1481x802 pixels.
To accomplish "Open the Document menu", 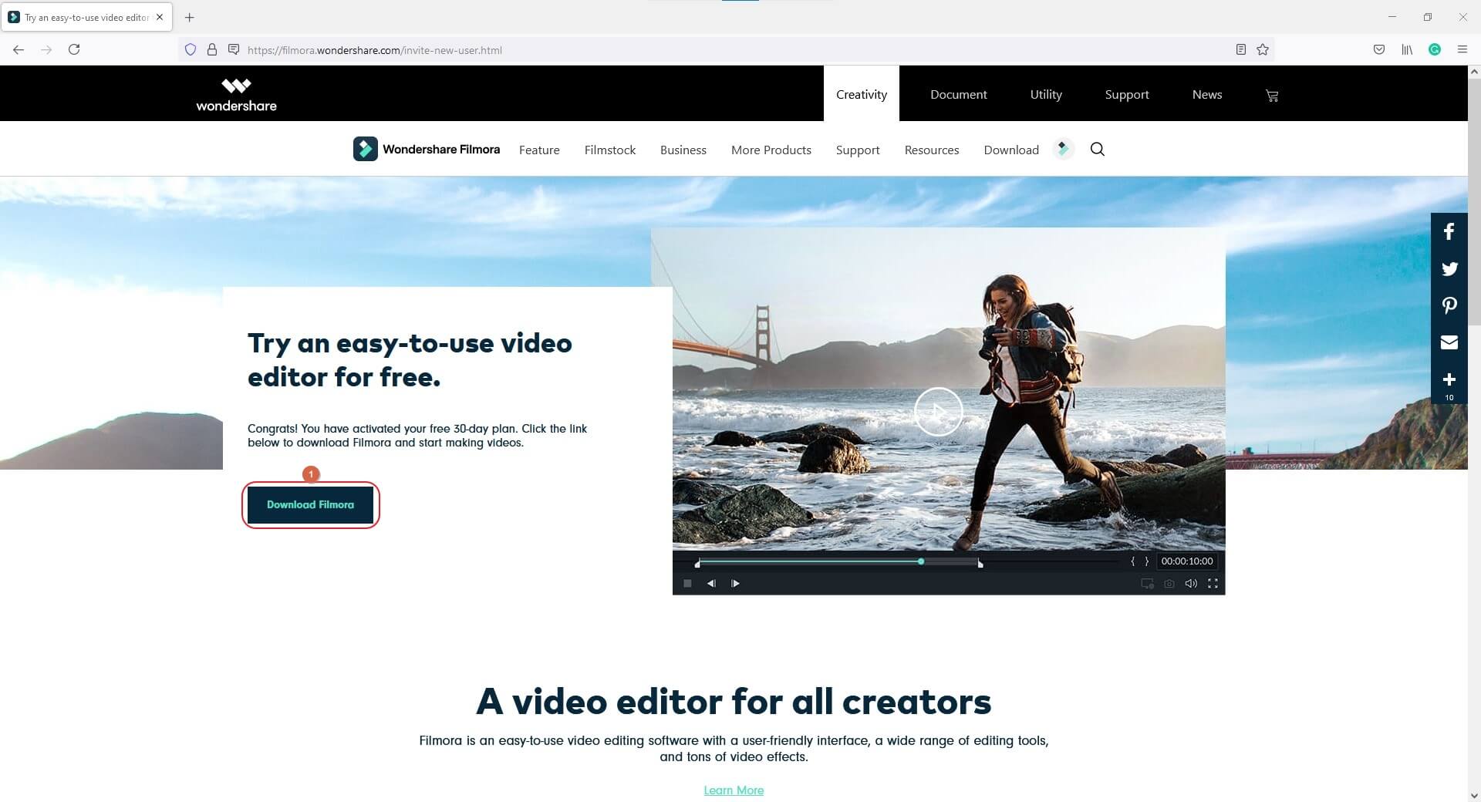I will coord(959,94).
